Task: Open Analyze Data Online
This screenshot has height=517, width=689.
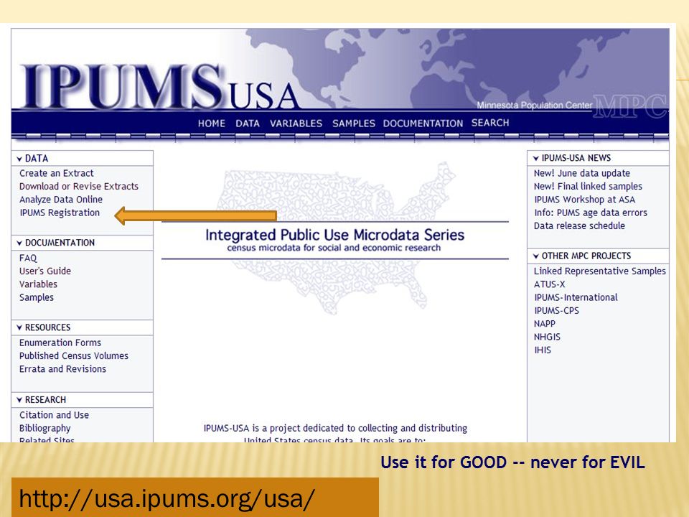Action: click(60, 200)
